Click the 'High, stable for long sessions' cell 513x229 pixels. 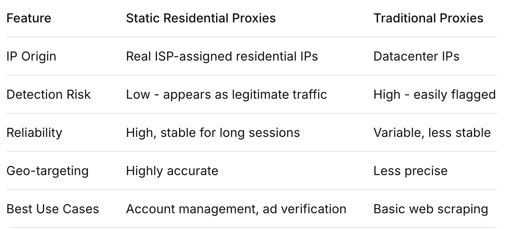click(213, 133)
